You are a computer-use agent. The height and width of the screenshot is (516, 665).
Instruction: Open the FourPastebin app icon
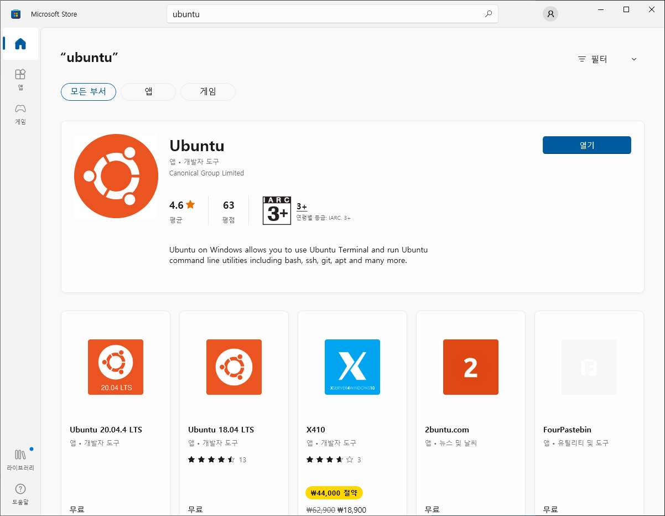[589, 367]
